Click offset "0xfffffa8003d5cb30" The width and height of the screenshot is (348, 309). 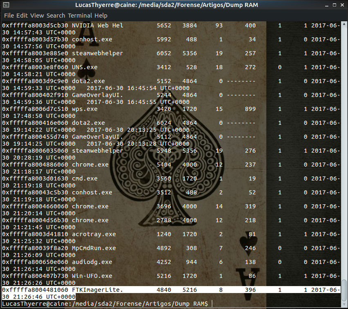(35, 25)
